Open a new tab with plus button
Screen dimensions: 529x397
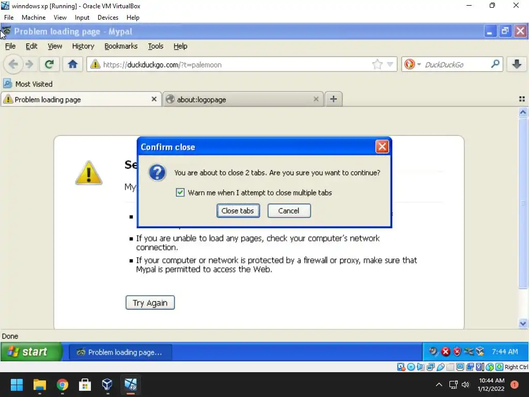click(333, 99)
